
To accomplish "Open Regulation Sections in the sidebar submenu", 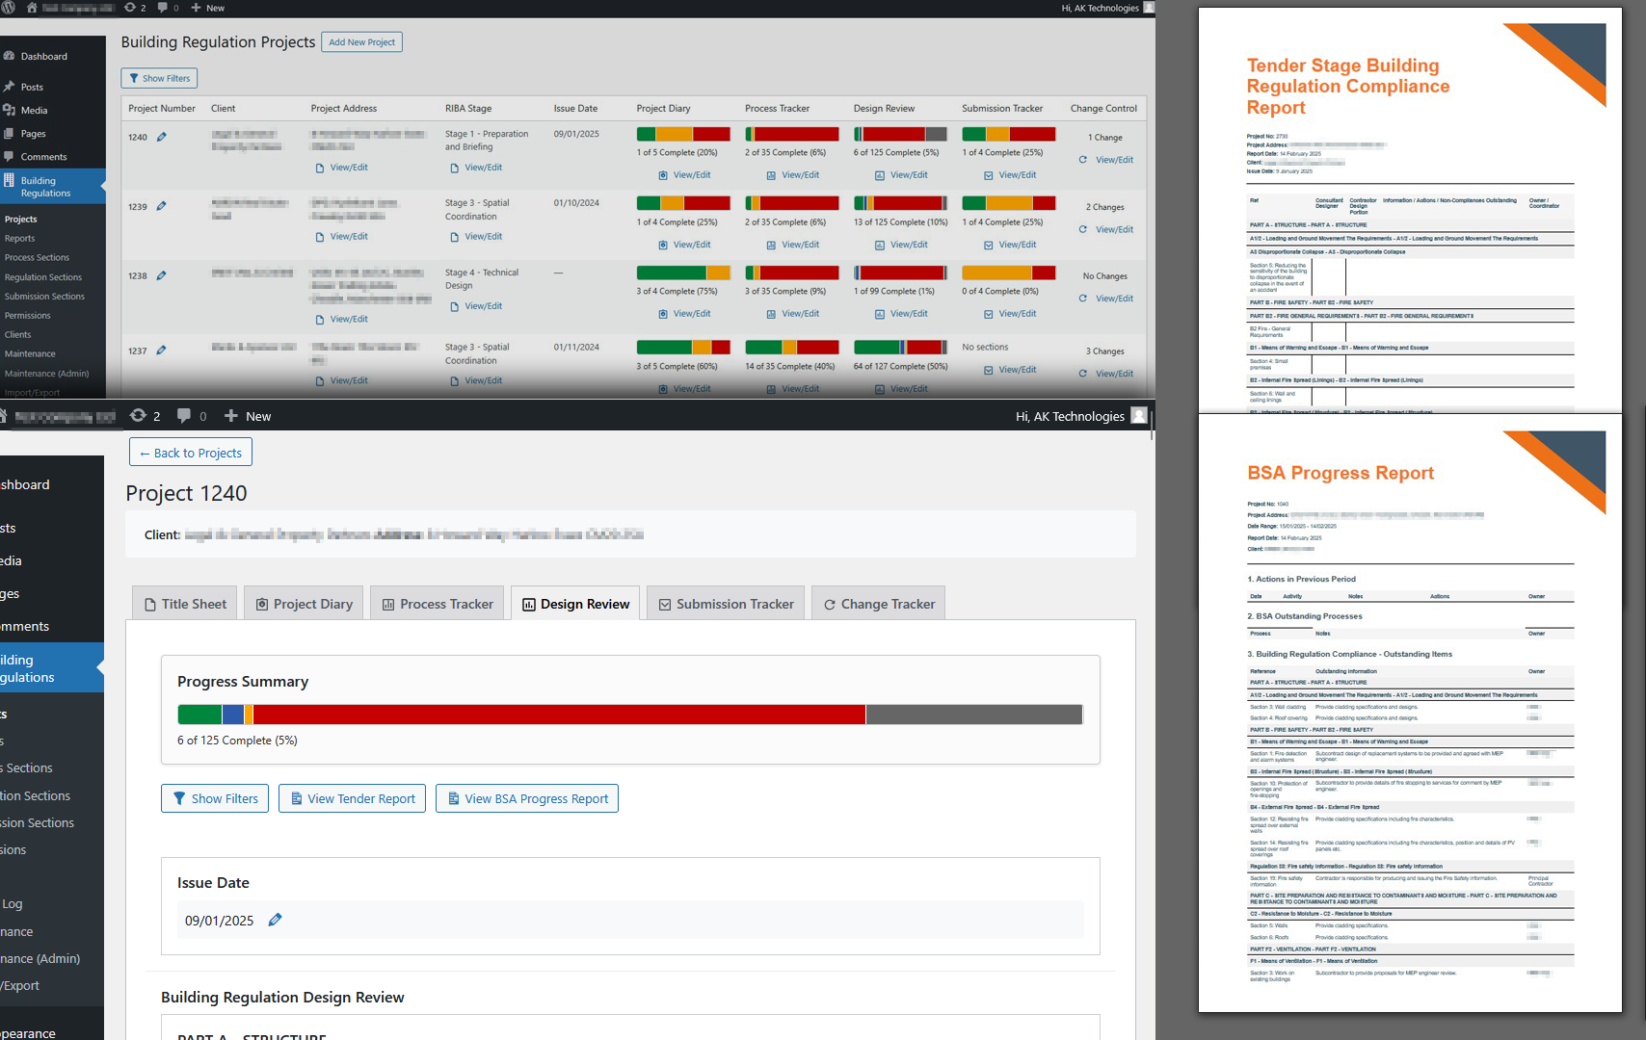I will point(43,276).
